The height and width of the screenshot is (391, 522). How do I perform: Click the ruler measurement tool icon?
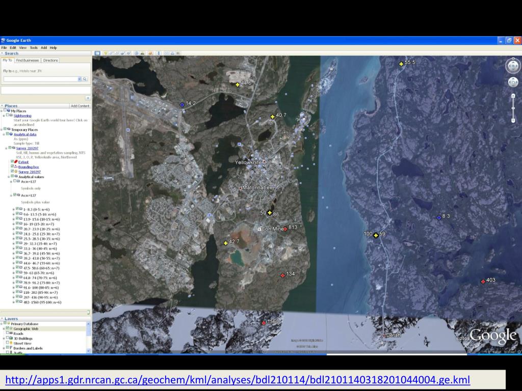159,53
